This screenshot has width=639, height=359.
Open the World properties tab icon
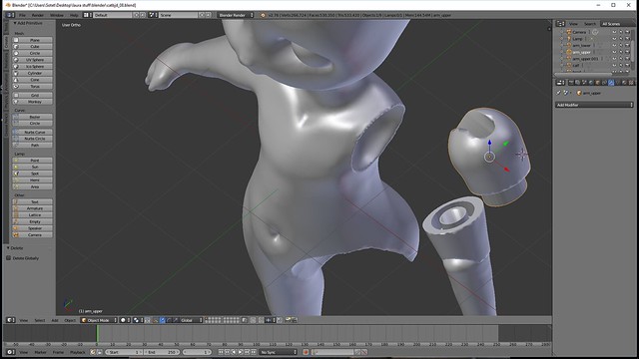point(591,83)
